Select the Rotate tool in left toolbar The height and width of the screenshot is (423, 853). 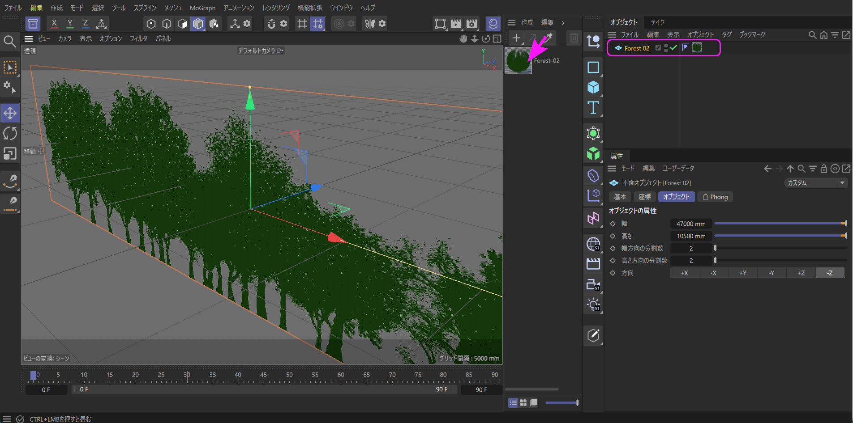click(x=10, y=133)
